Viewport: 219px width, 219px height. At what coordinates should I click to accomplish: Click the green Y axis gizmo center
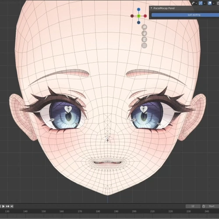click(x=139, y=16)
